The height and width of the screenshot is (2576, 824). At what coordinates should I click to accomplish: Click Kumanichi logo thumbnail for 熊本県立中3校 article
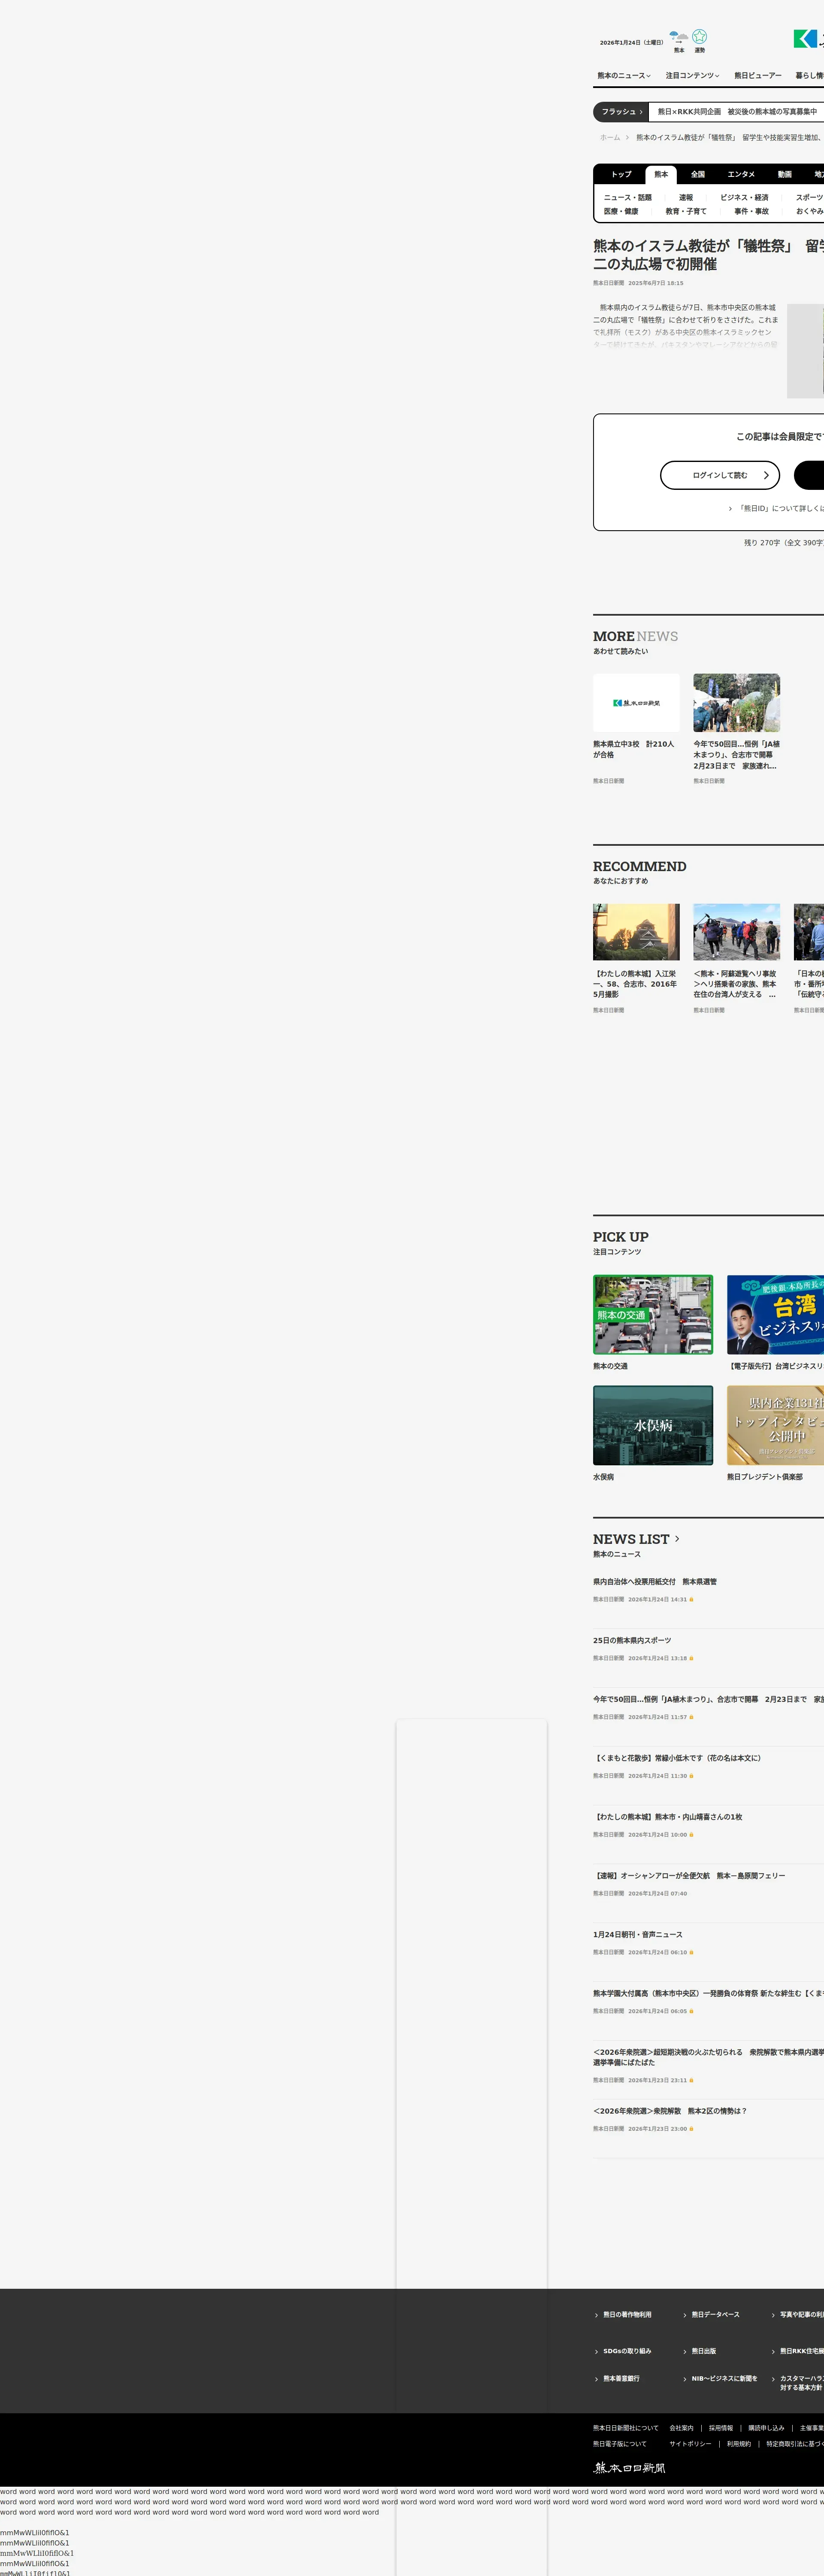point(636,703)
